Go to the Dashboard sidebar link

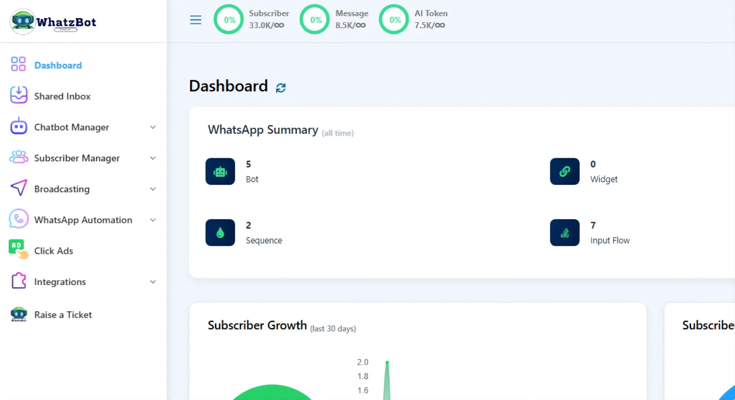58,65
